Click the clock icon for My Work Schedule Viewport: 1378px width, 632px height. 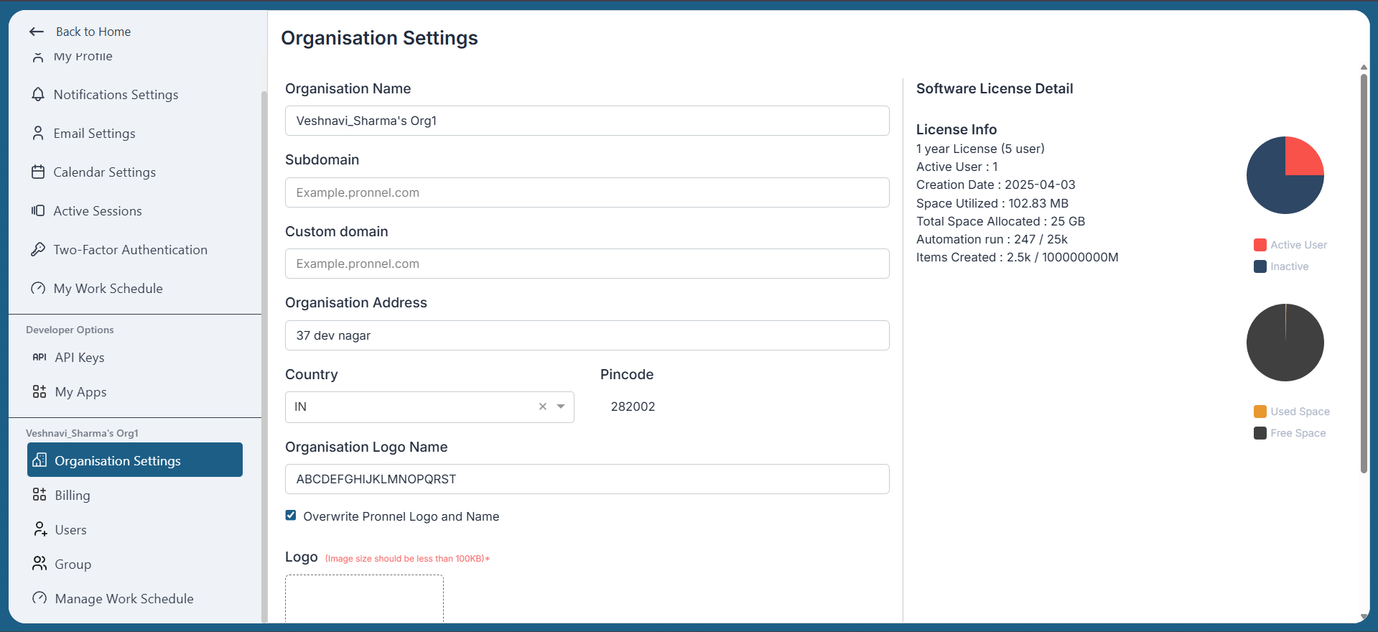pyautogui.click(x=38, y=288)
